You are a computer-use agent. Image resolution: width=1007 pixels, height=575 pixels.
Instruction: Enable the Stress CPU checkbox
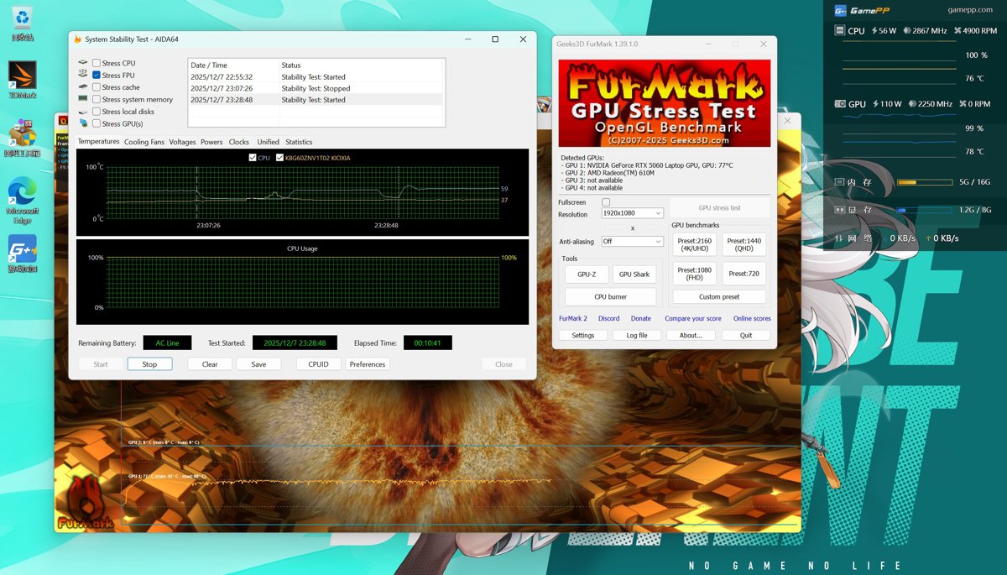pos(97,63)
